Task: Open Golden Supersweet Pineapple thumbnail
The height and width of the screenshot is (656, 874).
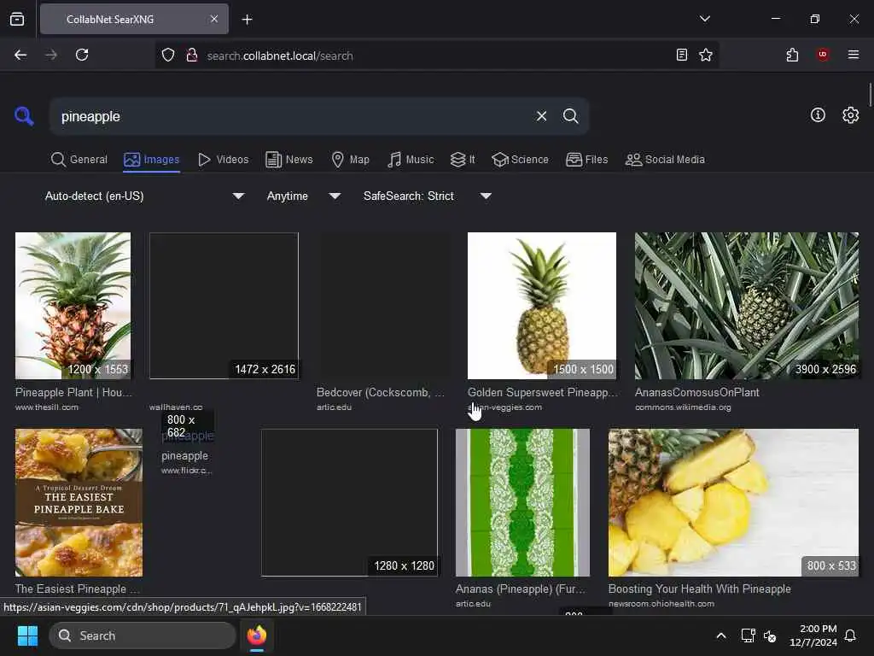Action: click(542, 306)
